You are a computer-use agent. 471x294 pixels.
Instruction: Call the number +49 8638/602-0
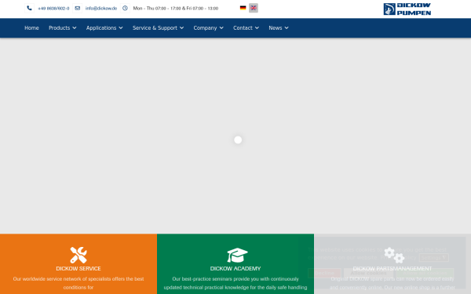tap(53, 9)
